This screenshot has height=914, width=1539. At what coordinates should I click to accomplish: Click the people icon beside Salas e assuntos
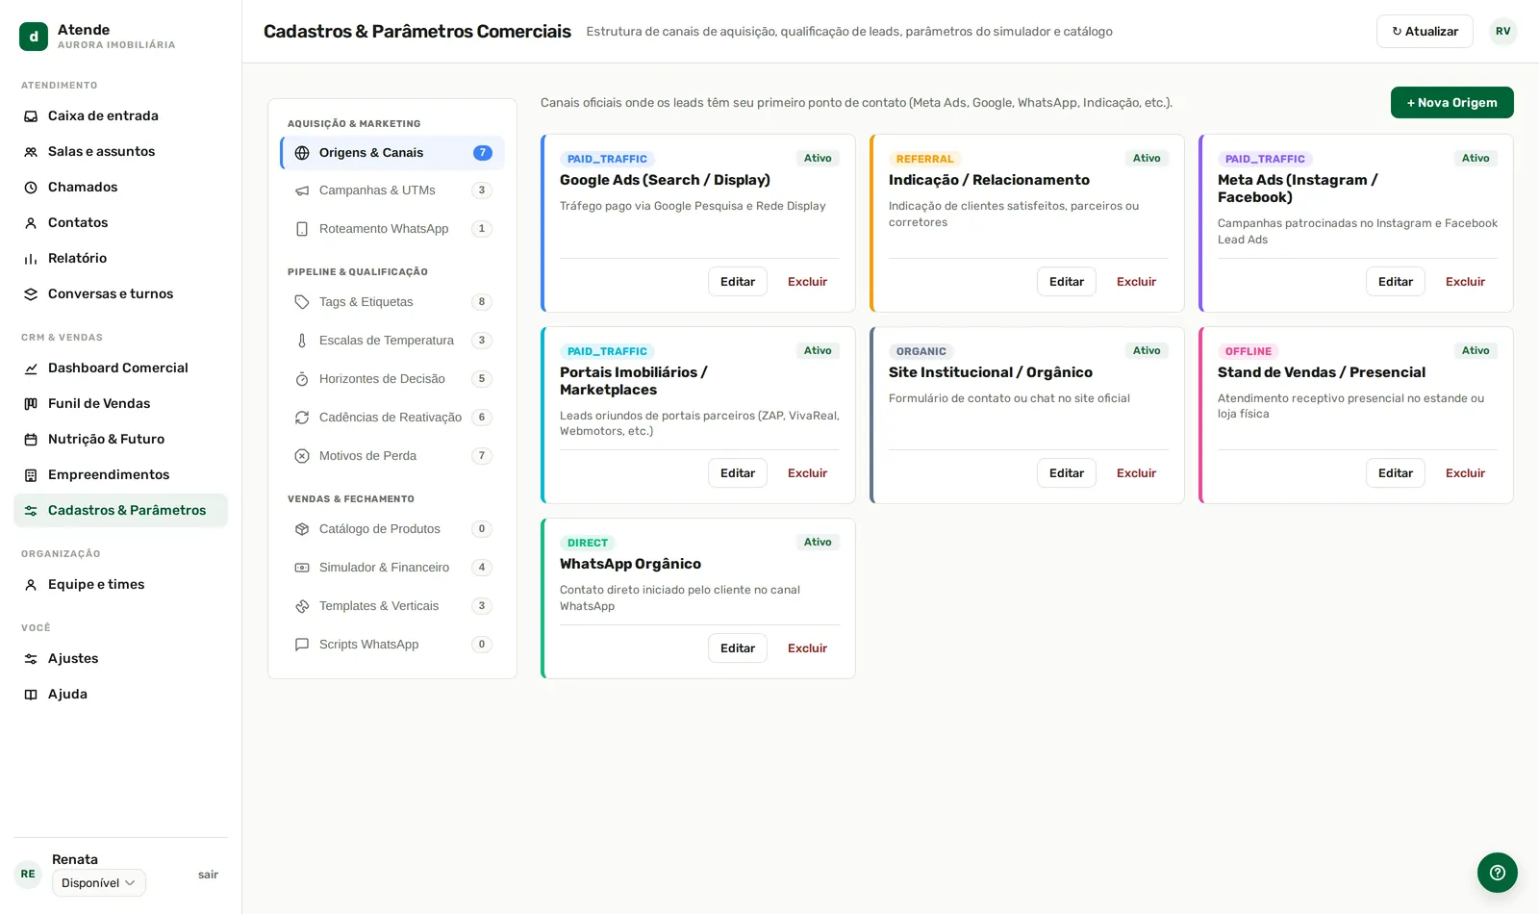[31, 152]
